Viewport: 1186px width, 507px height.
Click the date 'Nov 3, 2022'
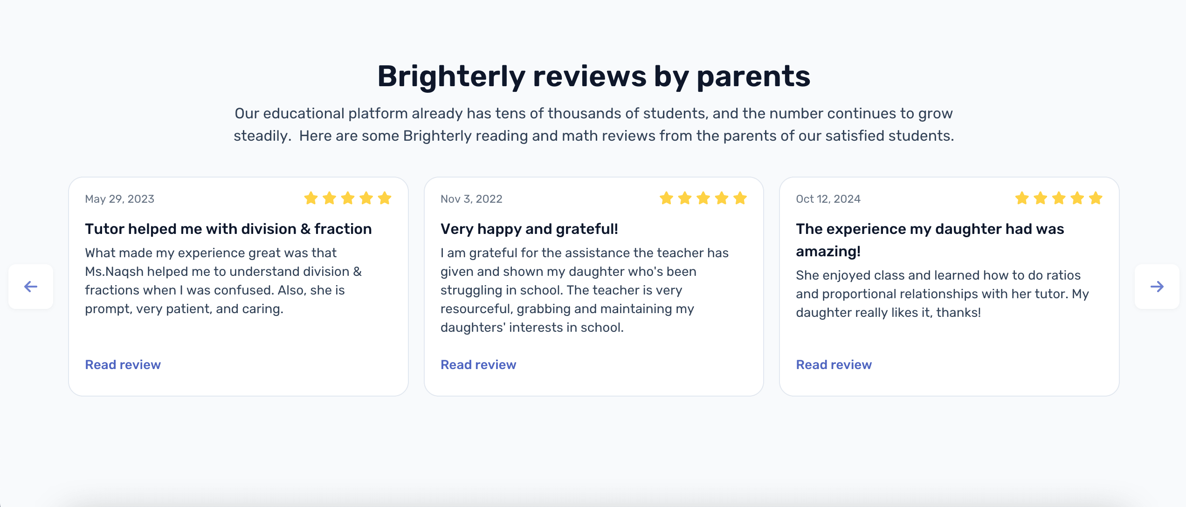pos(471,199)
